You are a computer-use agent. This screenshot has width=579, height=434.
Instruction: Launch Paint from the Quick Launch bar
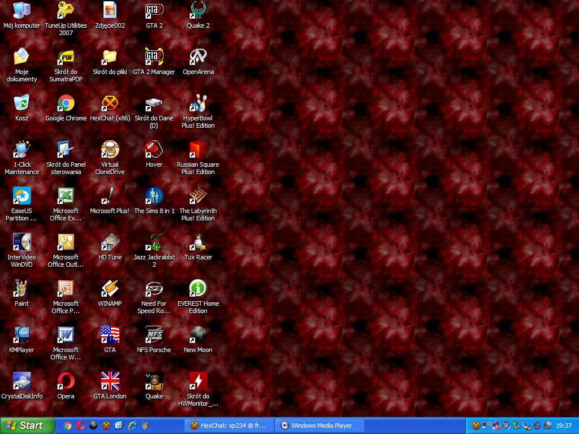pyautogui.click(x=145, y=426)
